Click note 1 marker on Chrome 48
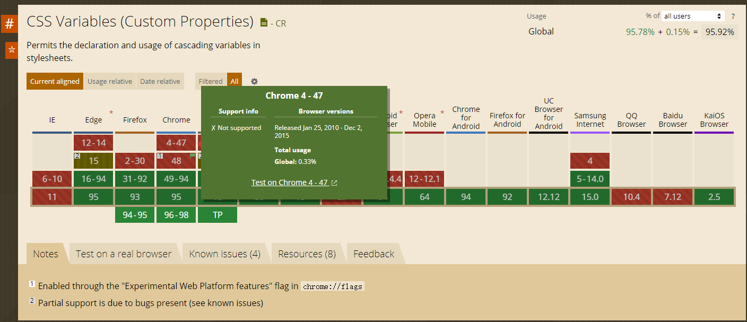Viewport: 747px width, 322px height. 159,156
